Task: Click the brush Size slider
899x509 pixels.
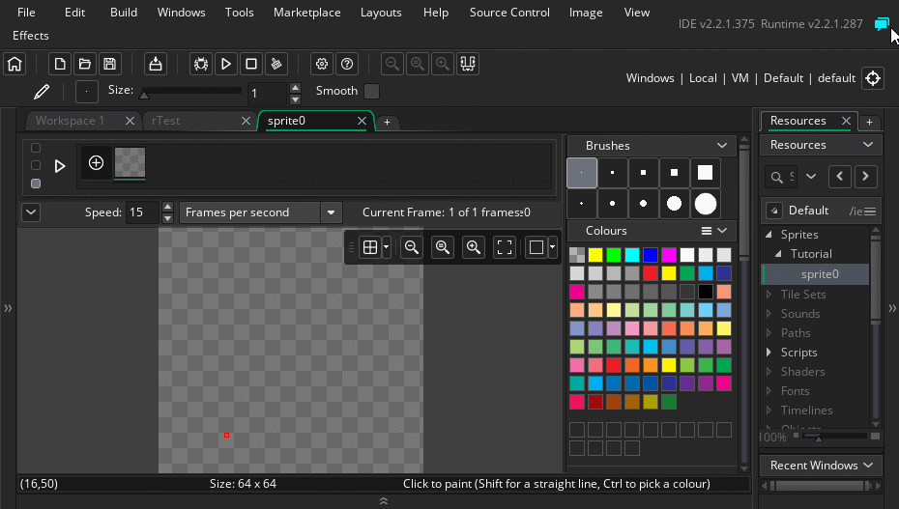Action: pos(191,91)
